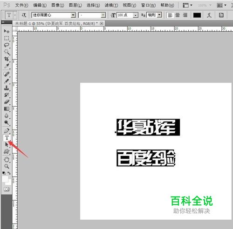The image size is (233, 229).
Task: Select the Hand tool
Action: (7, 159)
